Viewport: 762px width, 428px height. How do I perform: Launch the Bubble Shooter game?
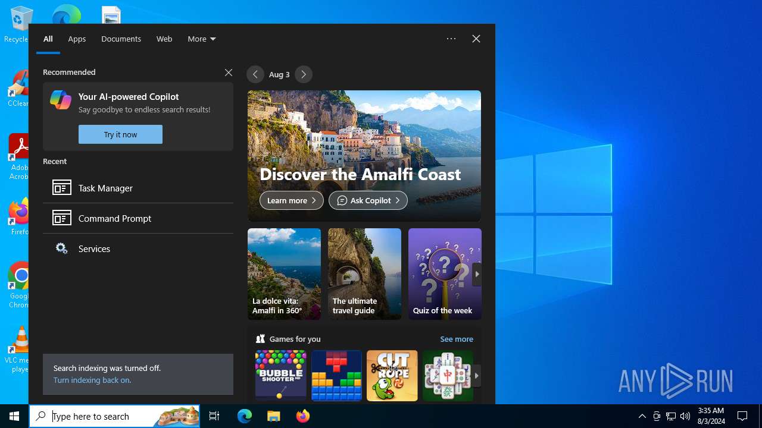tap(280, 375)
